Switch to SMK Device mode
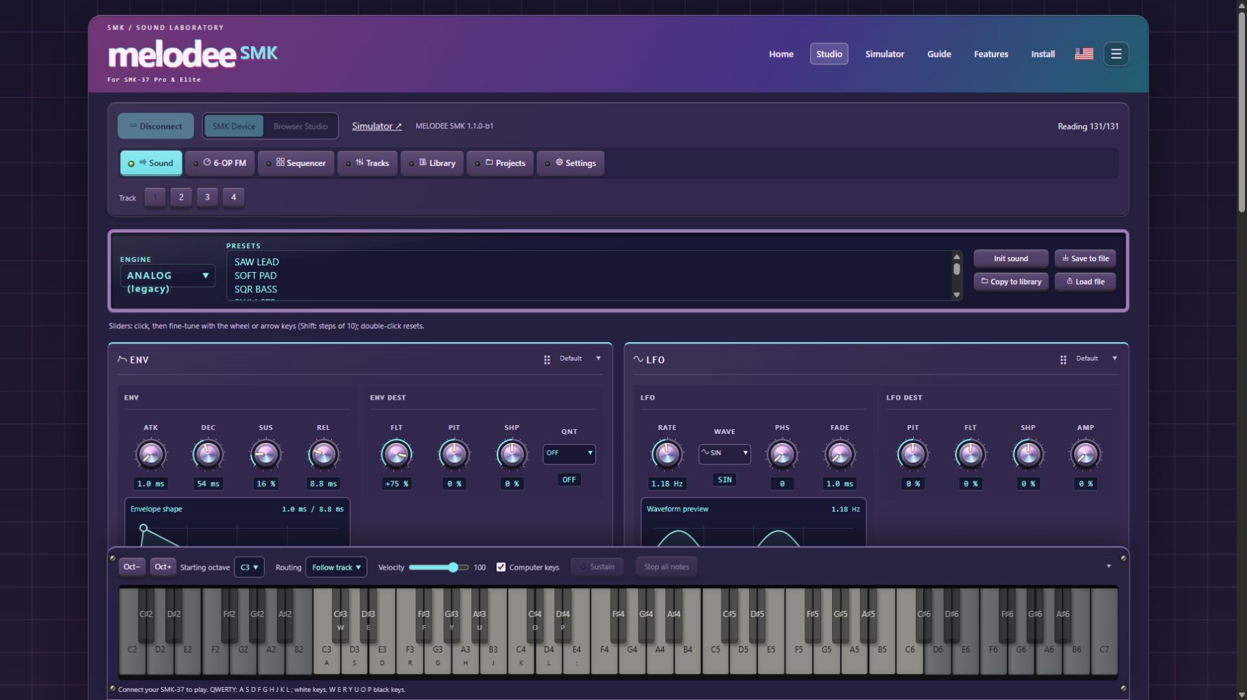The height and width of the screenshot is (700, 1247). (233, 126)
